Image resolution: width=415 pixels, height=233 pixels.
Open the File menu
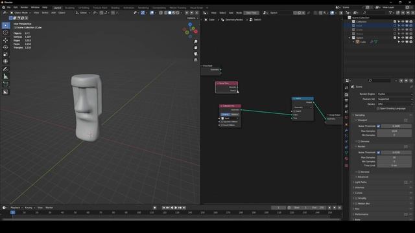tap(8, 8)
